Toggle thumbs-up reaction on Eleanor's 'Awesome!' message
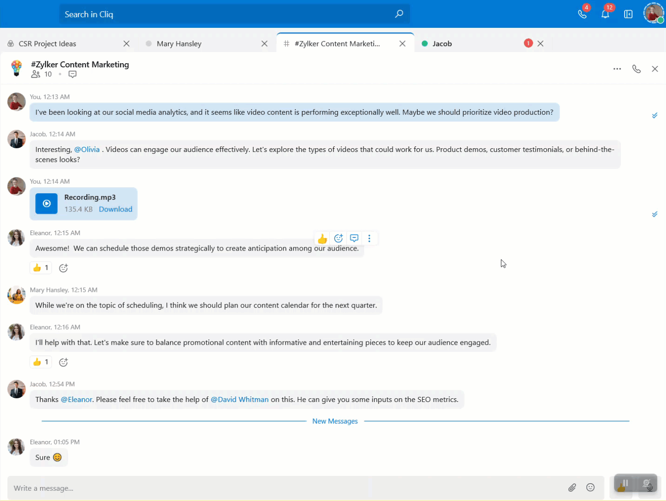This screenshot has width=666, height=501. tap(41, 268)
